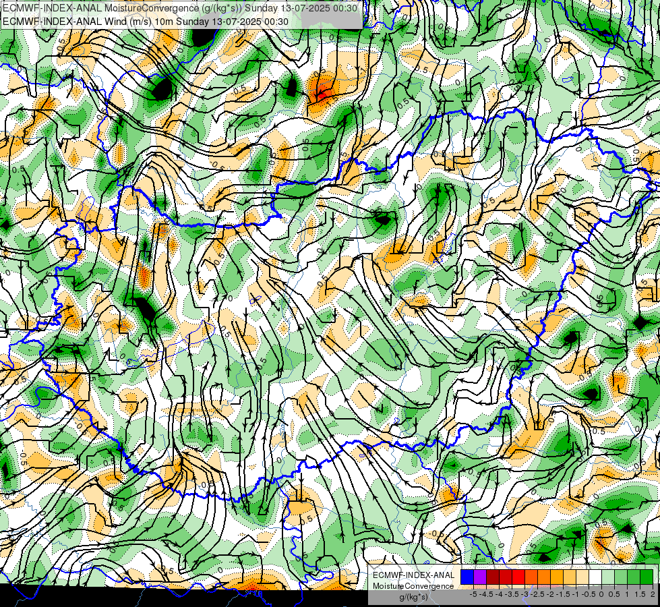
Task: Click the -4.5 legend scale value
Action: (x=486, y=594)
